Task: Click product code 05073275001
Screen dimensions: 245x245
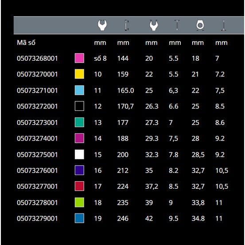Action: coord(37,155)
